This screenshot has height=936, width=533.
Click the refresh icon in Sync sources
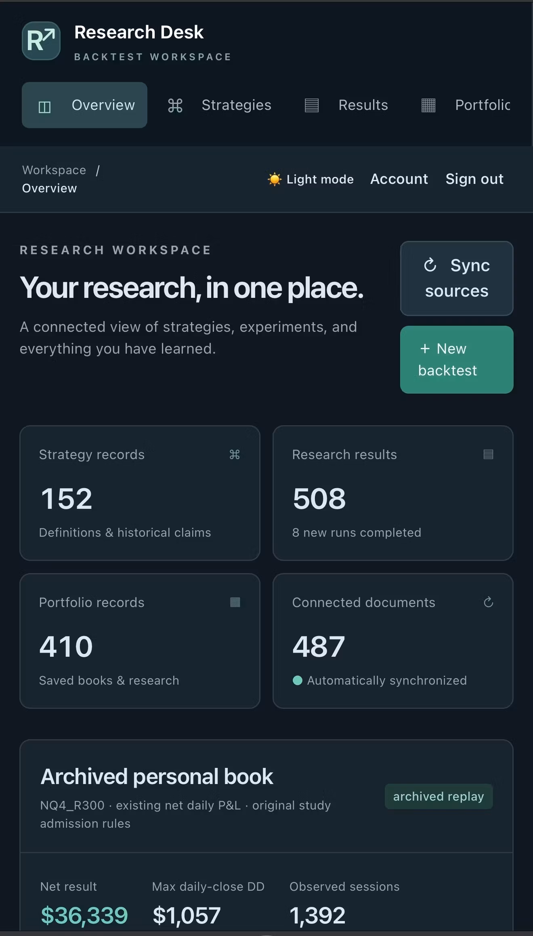[x=430, y=265]
